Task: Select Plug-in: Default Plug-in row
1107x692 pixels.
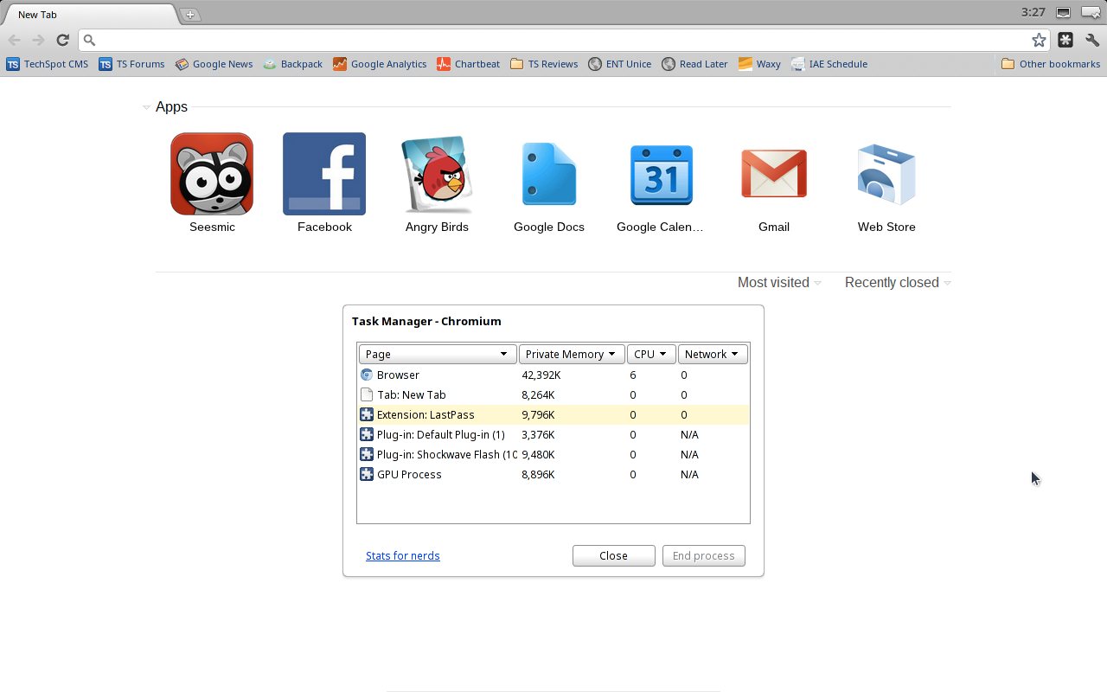Action: (x=553, y=434)
